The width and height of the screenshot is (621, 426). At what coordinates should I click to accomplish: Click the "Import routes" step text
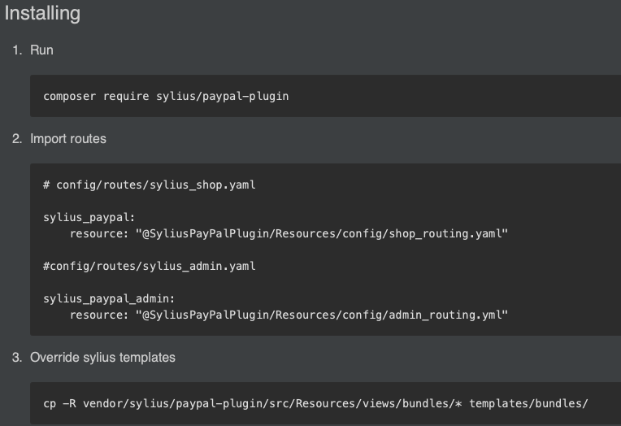(68, 139)
